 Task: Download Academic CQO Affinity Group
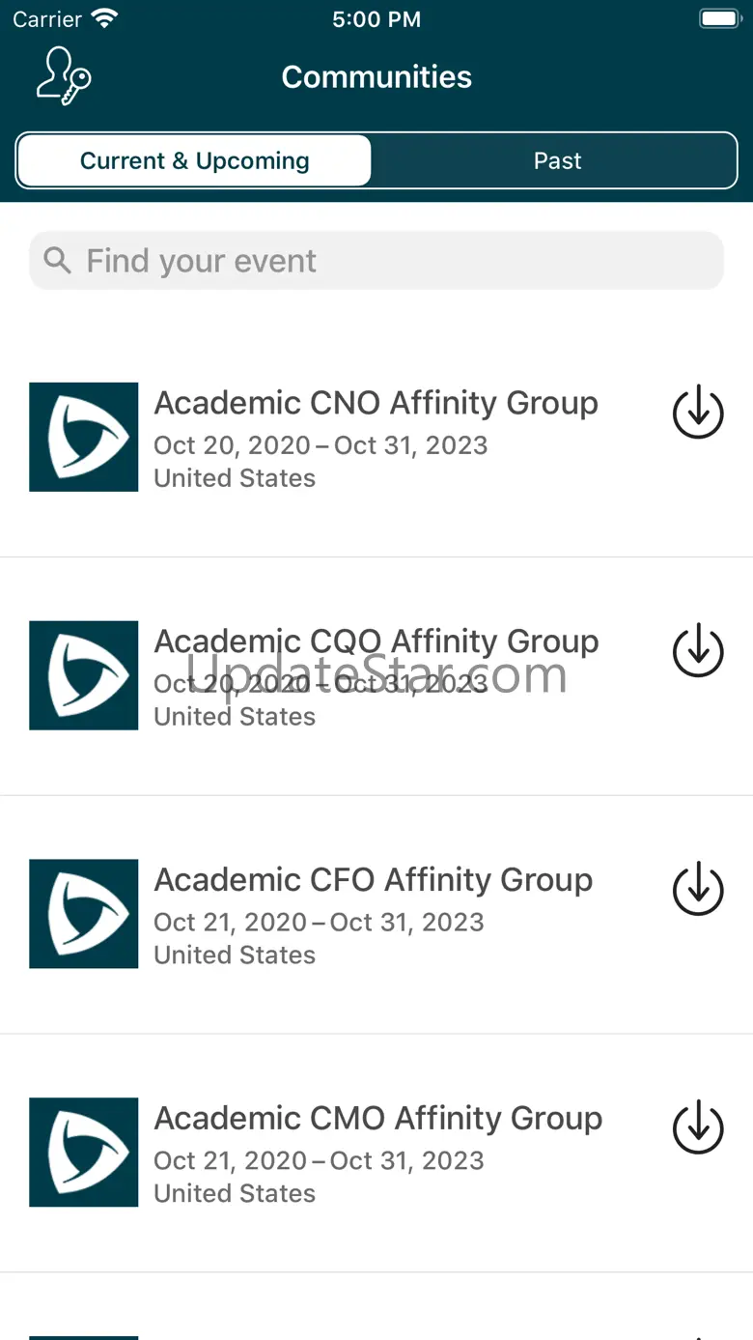coord(698,650)
